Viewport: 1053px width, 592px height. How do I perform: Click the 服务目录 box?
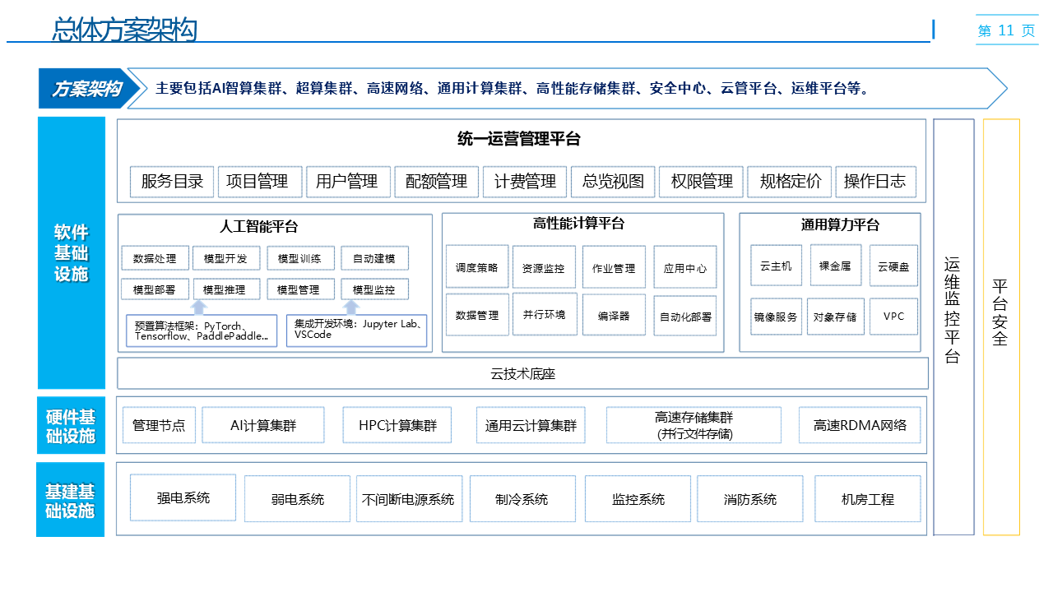tap(172, 182)
